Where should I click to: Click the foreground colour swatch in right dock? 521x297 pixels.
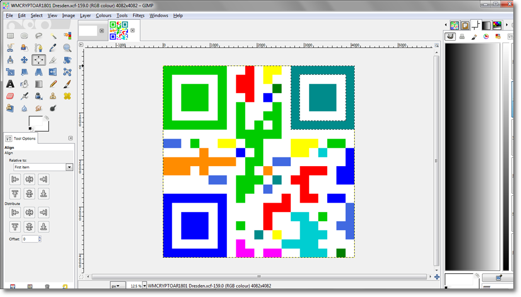pyautogui.click(x=459, y=279)
